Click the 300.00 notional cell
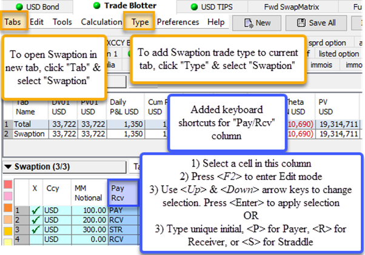 [90, 230]
